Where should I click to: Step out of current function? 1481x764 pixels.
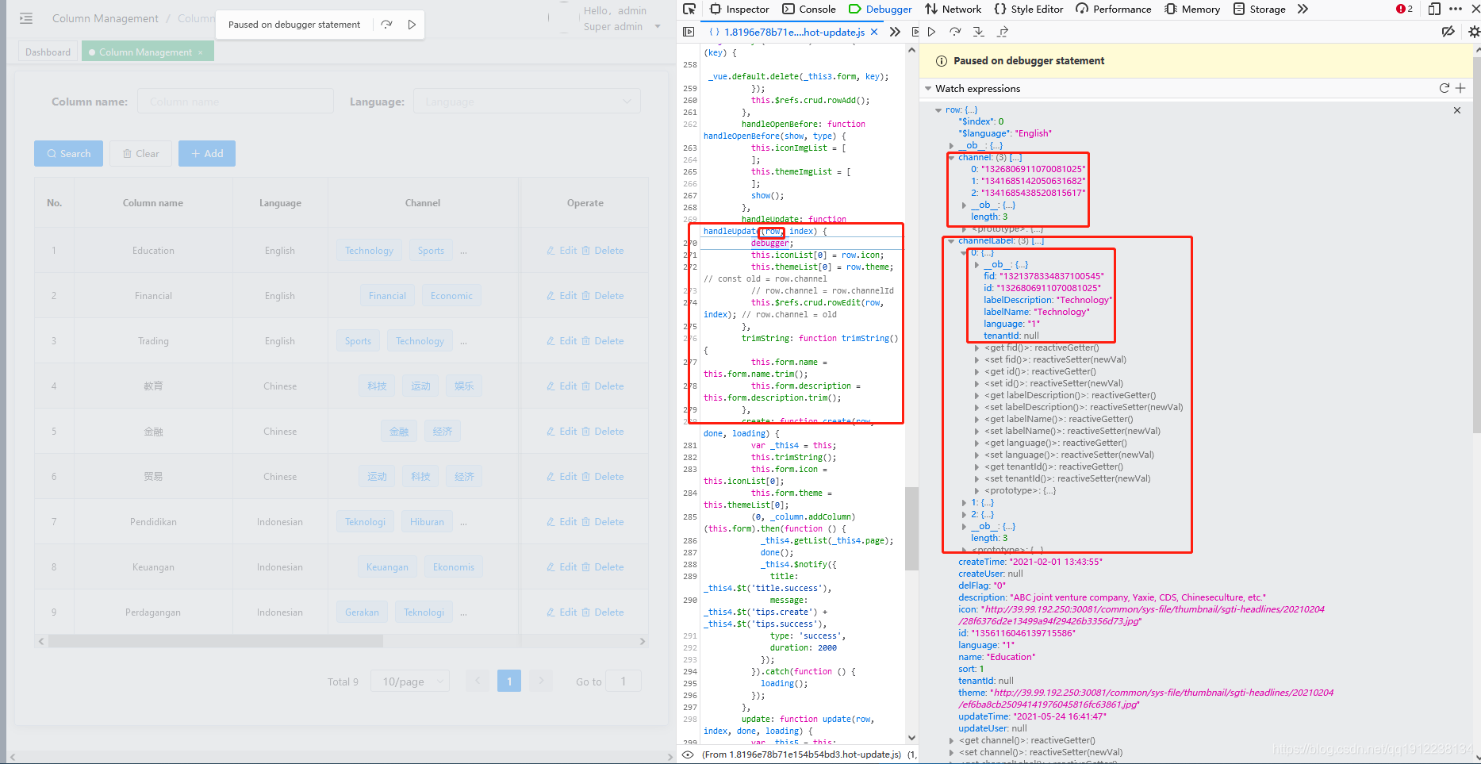tap(1003, 32)
